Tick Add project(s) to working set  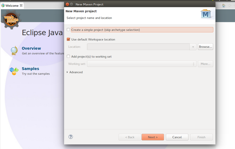(x=68, y=56)
